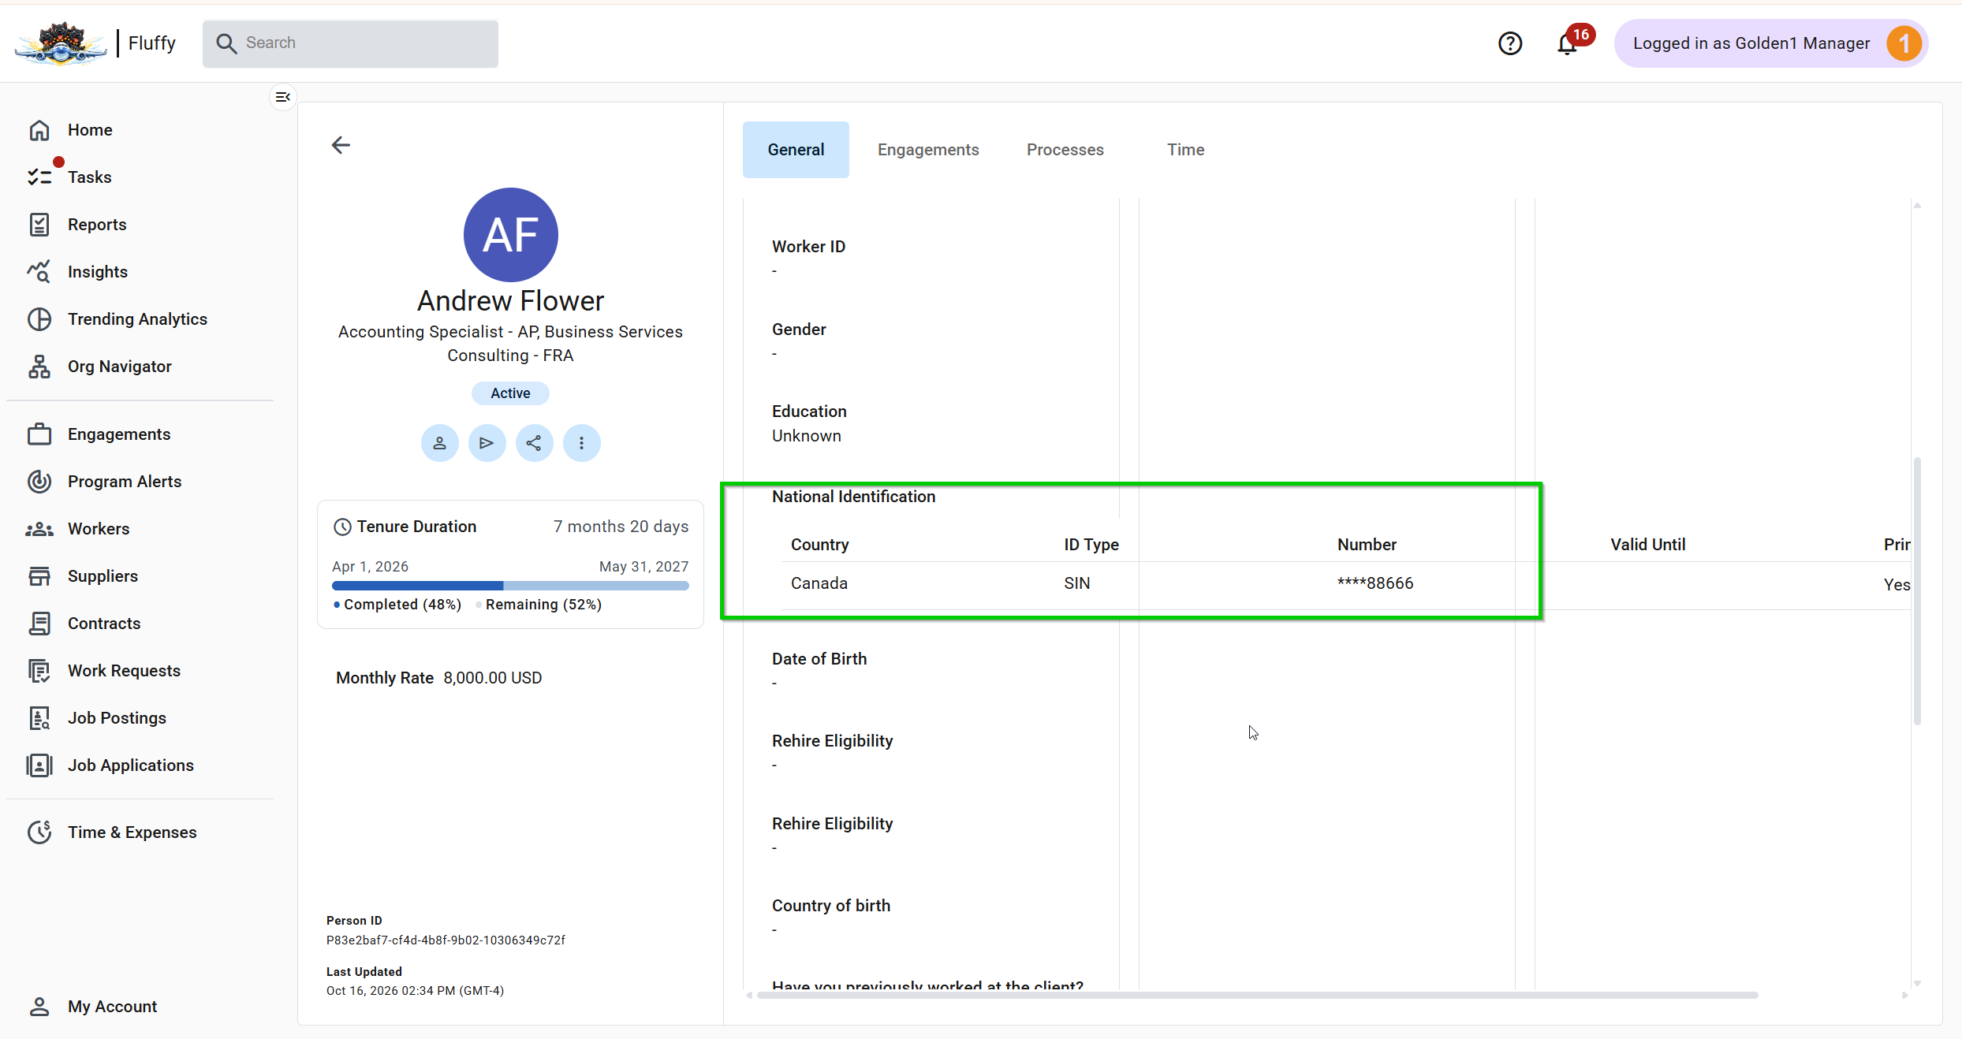The height and width of the screenshot is (1039, 1962).
Task: Click the person profile icon under Active
Action: pos(440,443)
